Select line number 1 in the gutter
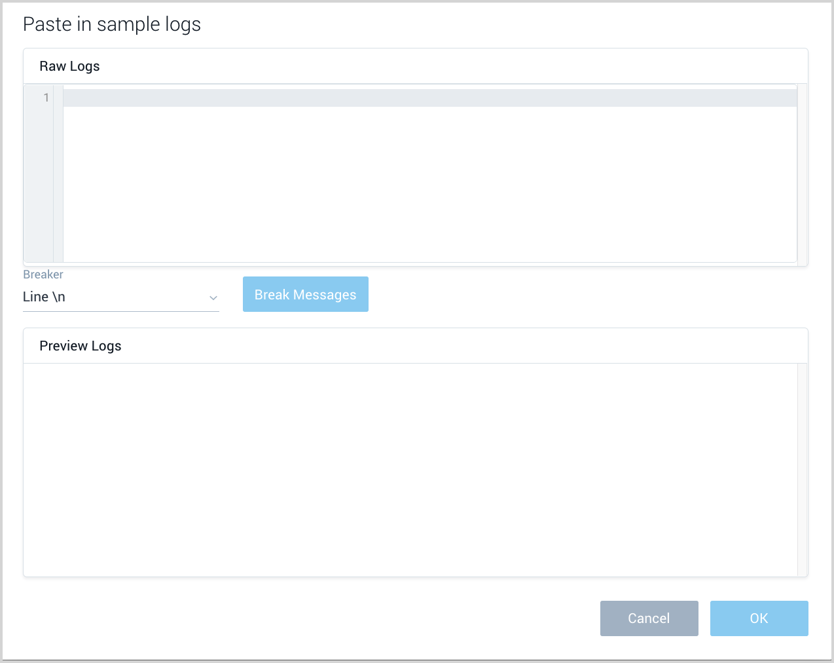 pos(46,97)
